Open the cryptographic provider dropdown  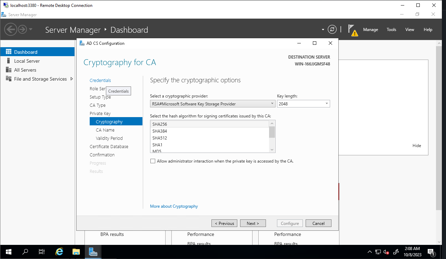(x=212, y=104)
